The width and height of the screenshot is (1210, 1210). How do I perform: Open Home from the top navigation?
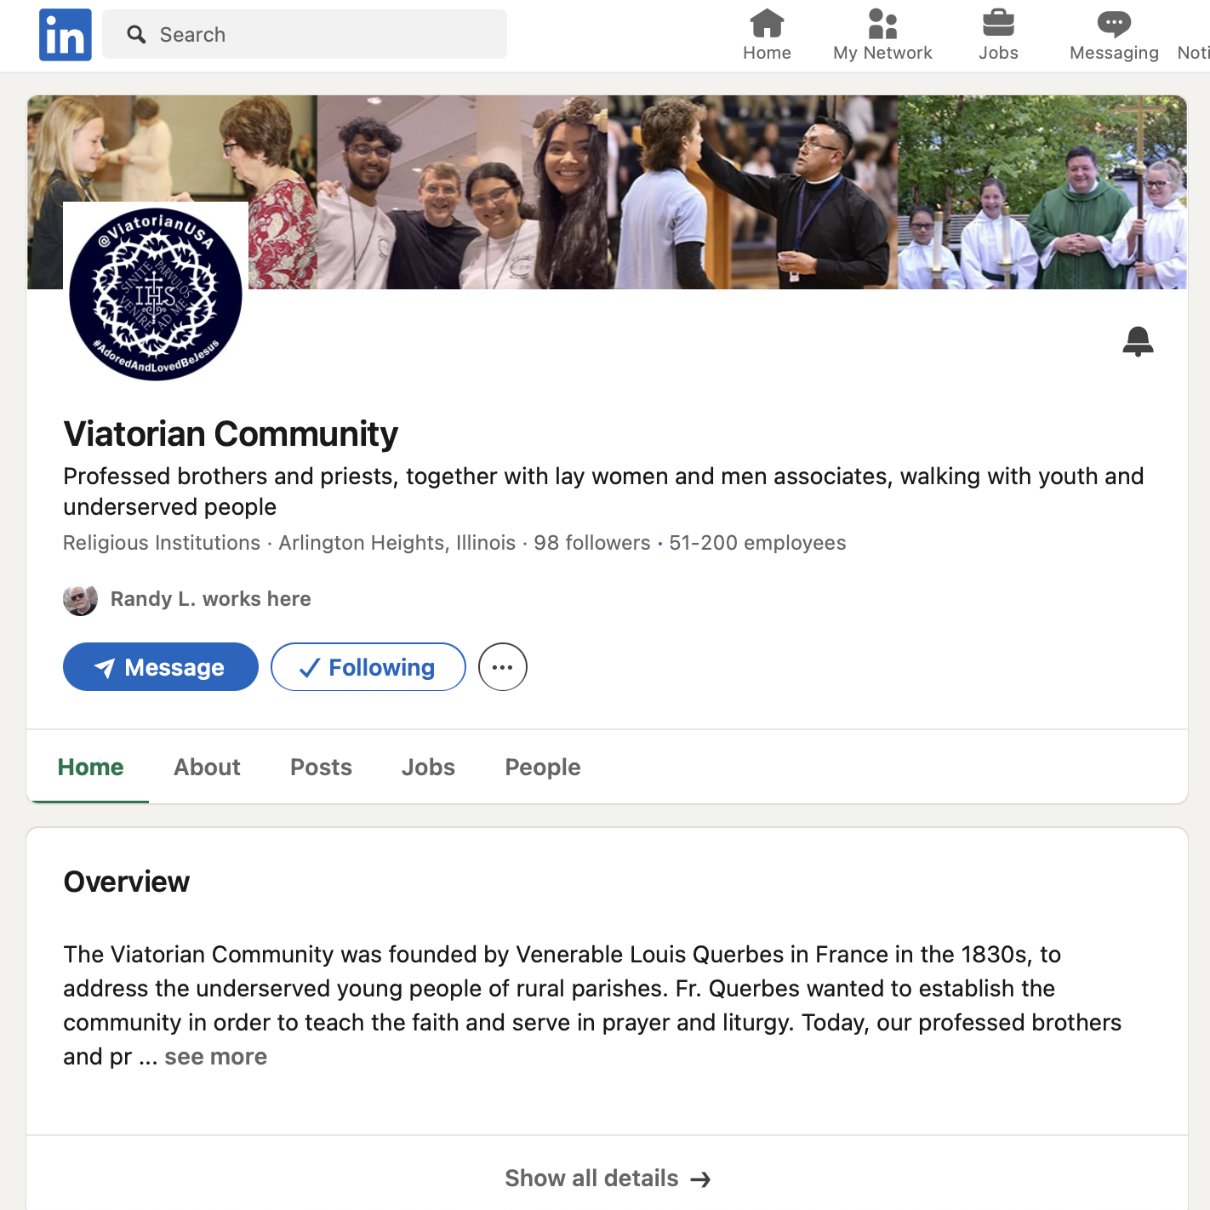coord(767,35)
